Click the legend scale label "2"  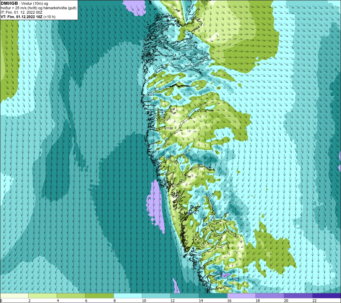[x=29, y=301]
